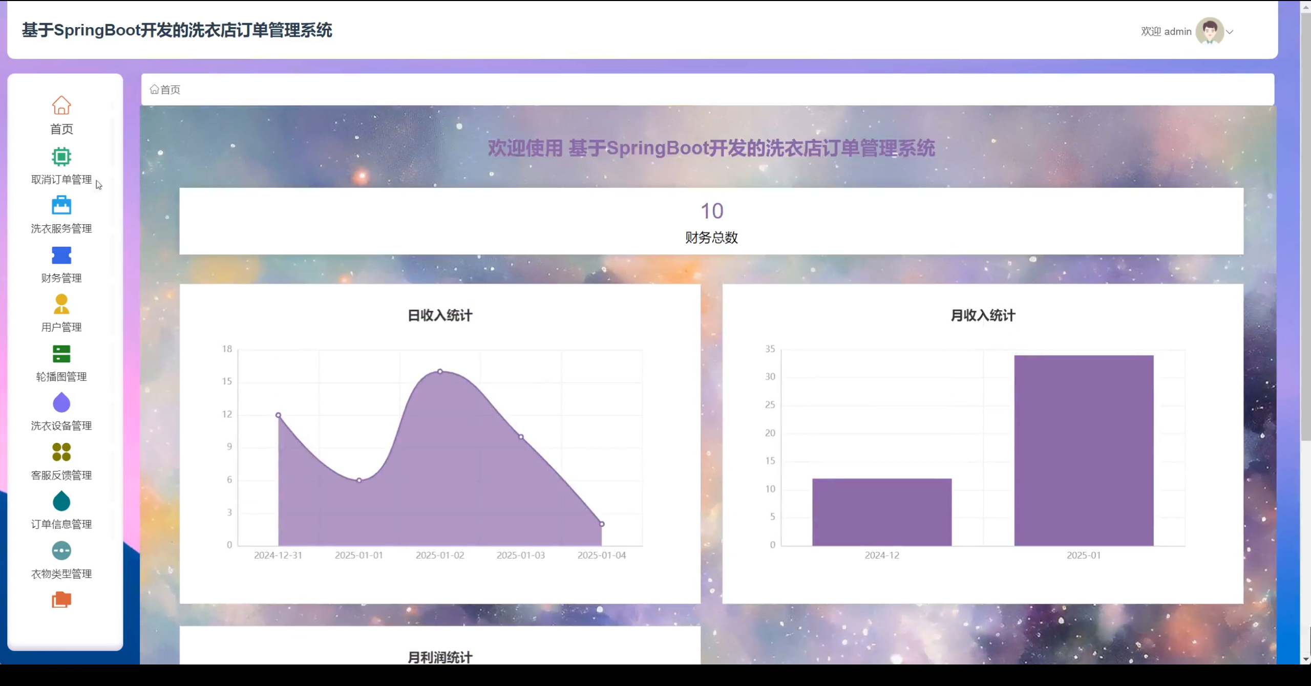The height and width of the screenshot is (686, 1311).
Task: Click the yellow person icon for 用户管理
Action: coord(61,304)
